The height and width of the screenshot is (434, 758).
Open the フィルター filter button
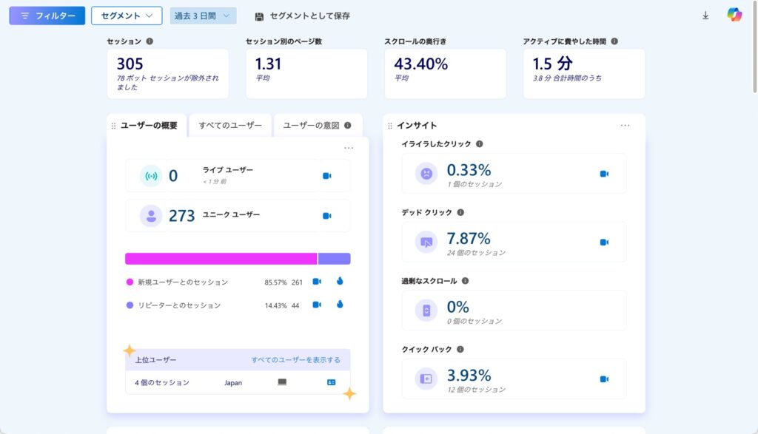tap(47, 16)
